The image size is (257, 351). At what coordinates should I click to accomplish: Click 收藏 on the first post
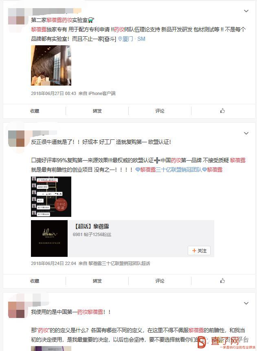coord(35,111)
